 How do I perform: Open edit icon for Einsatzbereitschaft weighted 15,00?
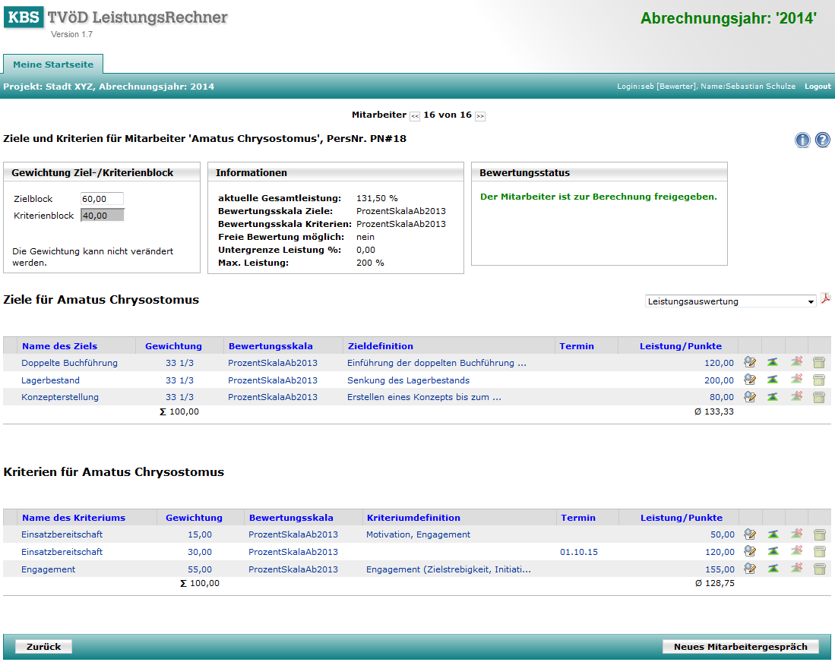(750, 534)
